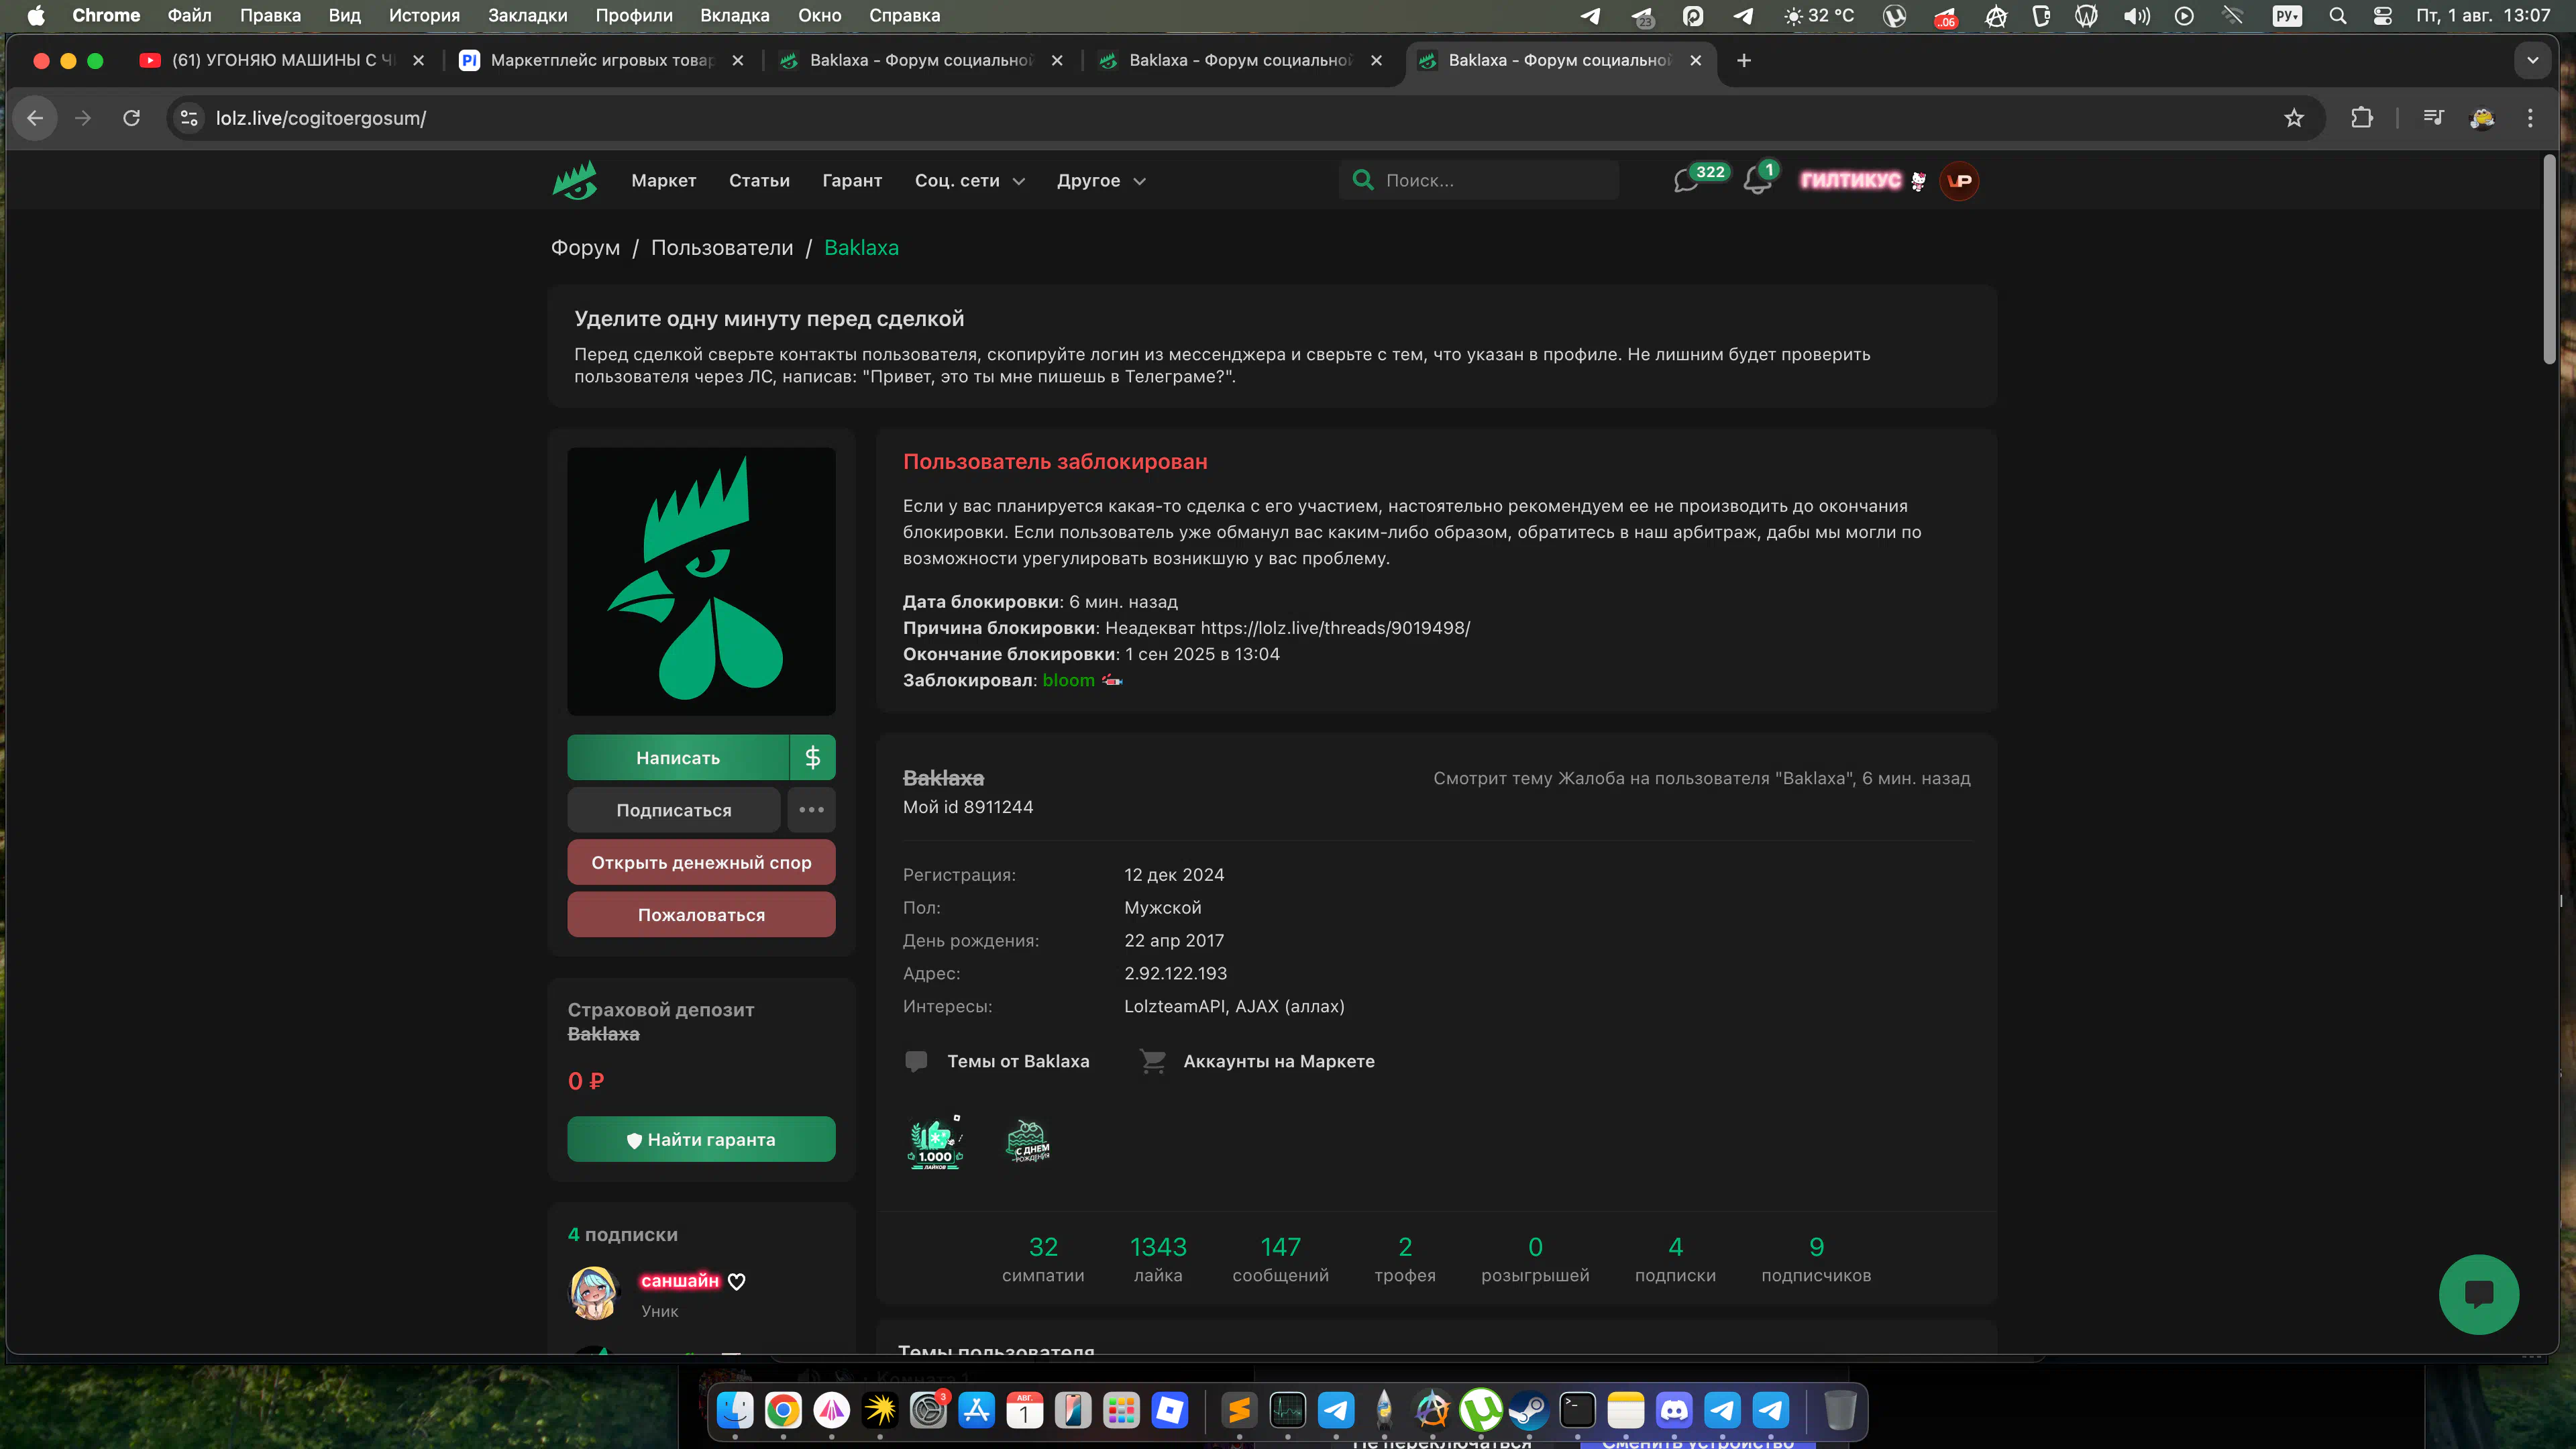Open the Trash in the Dock

[1840, 1410]
